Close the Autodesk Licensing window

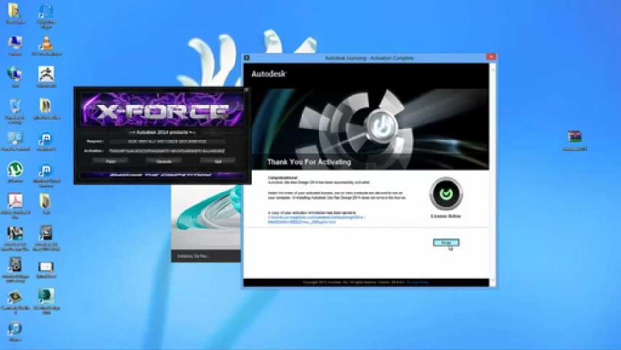(x=491, y=57)
